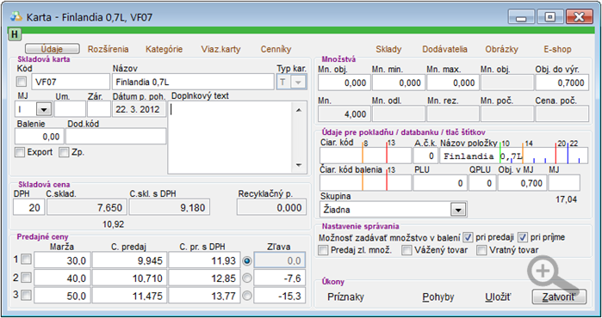
Task: Check the Vážený tovar option
Action: point(407,250)
